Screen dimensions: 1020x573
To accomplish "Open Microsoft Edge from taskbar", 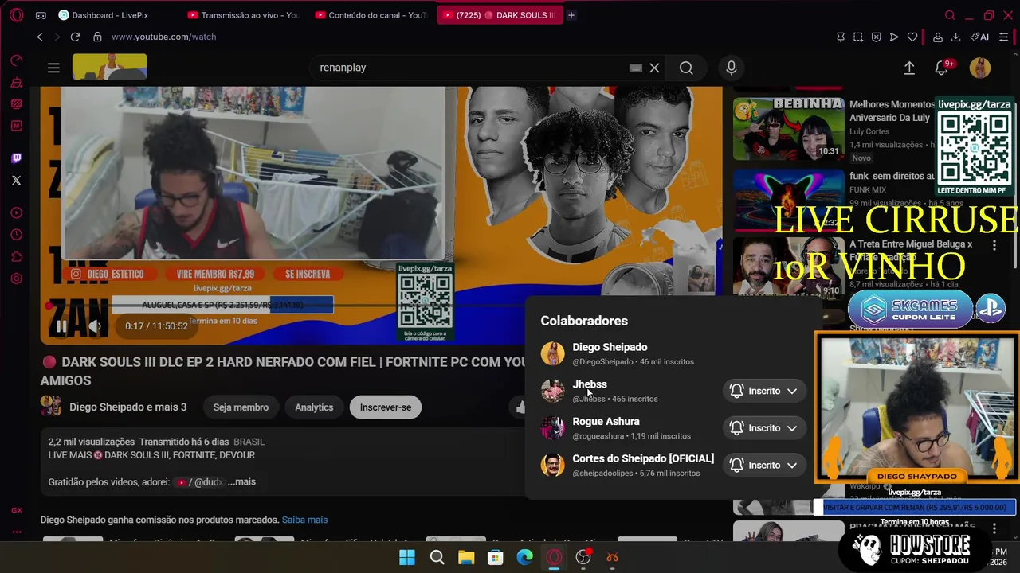I will coord(524,557).
